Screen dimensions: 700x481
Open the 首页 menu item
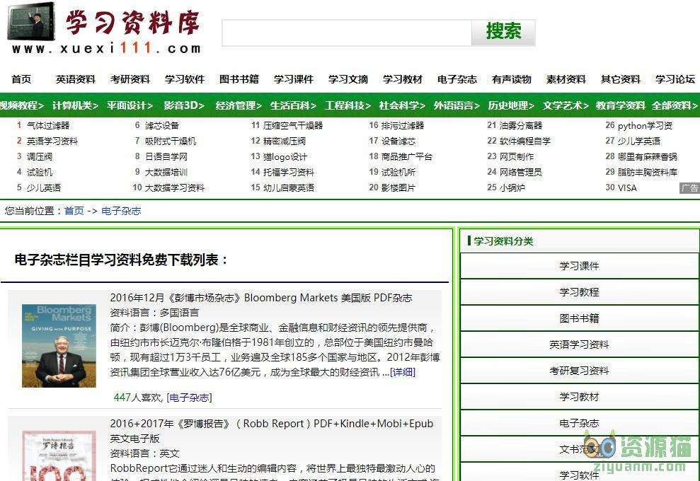click(21, 79)
